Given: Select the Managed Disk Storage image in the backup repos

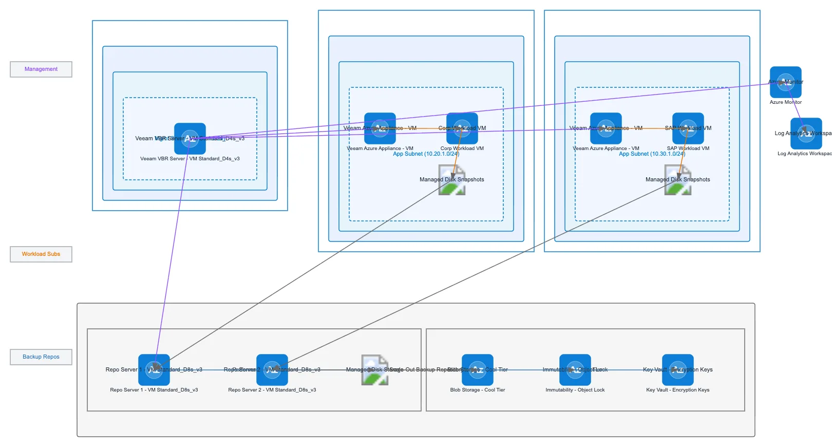Looking at the screenshot, I should [x=375, y=370].
